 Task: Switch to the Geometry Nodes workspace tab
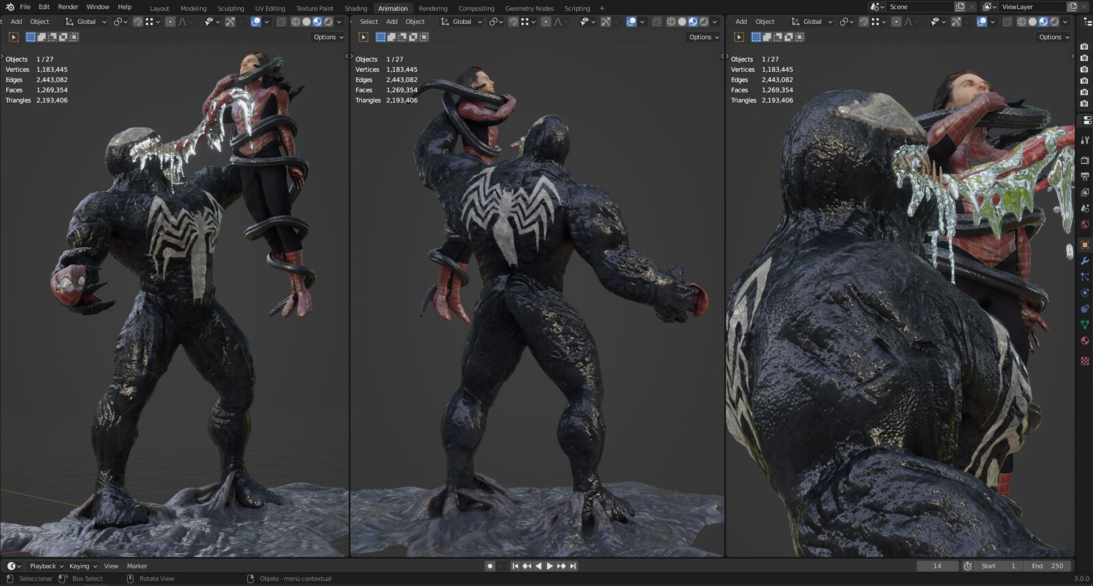point(529,8)
